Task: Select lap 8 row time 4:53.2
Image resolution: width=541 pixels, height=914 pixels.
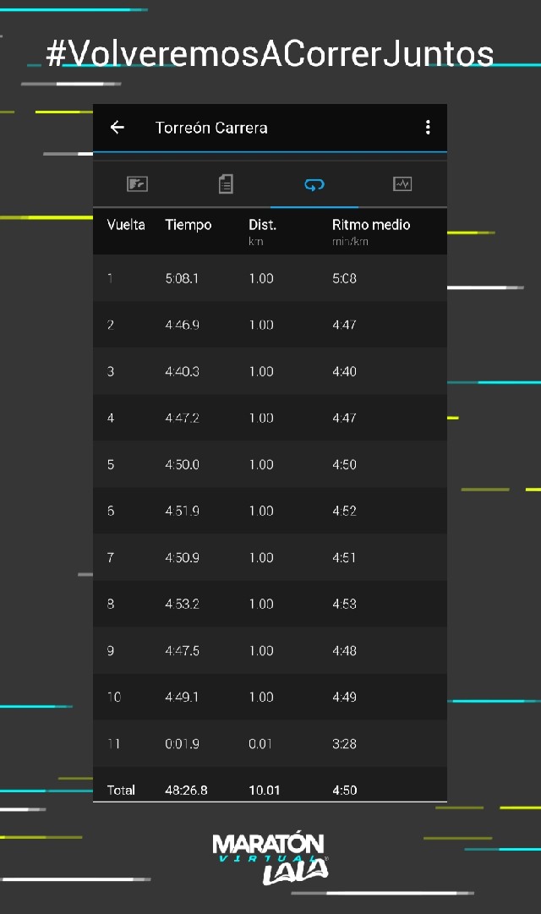Action: [x=183, y=604]
